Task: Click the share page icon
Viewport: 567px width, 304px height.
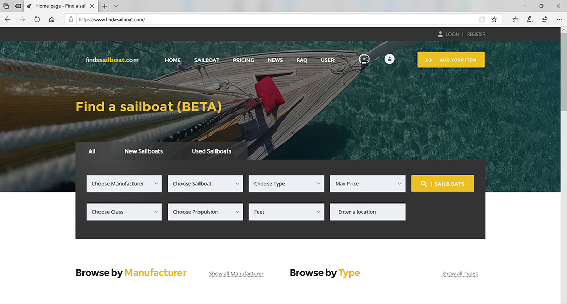Action: tap(545, 19)
